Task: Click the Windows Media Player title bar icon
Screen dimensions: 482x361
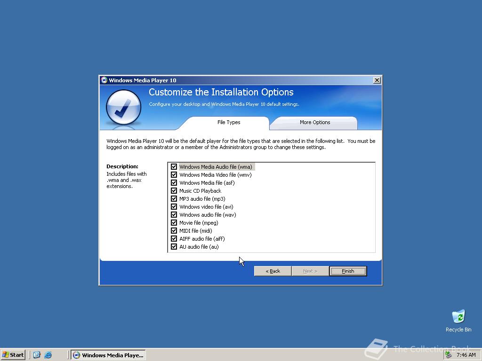Action: click(104, 80)
